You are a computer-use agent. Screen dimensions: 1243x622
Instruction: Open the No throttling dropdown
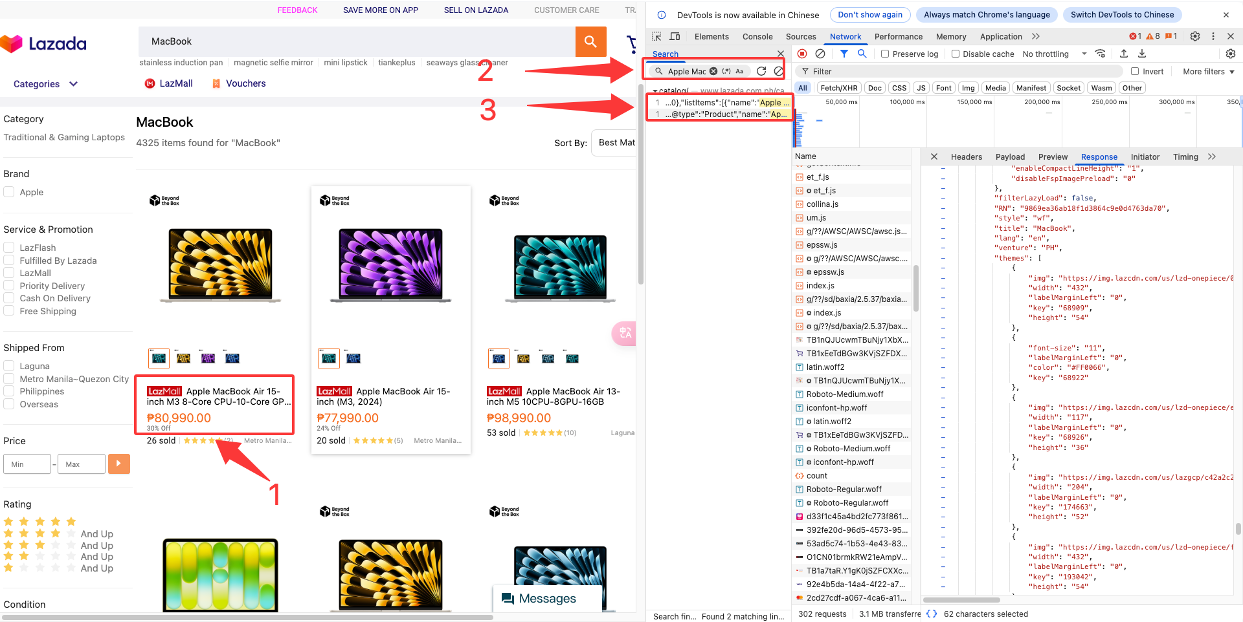pyautogui.click(x=1055, y=54)
